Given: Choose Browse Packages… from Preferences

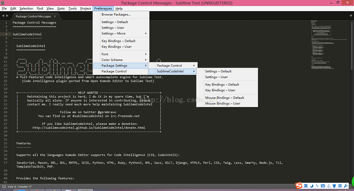Looking at the screenshot, I should click(121, 14).
